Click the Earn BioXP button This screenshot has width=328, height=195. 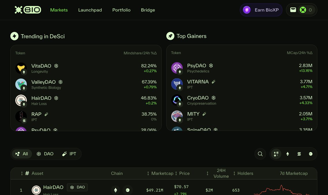261,10
